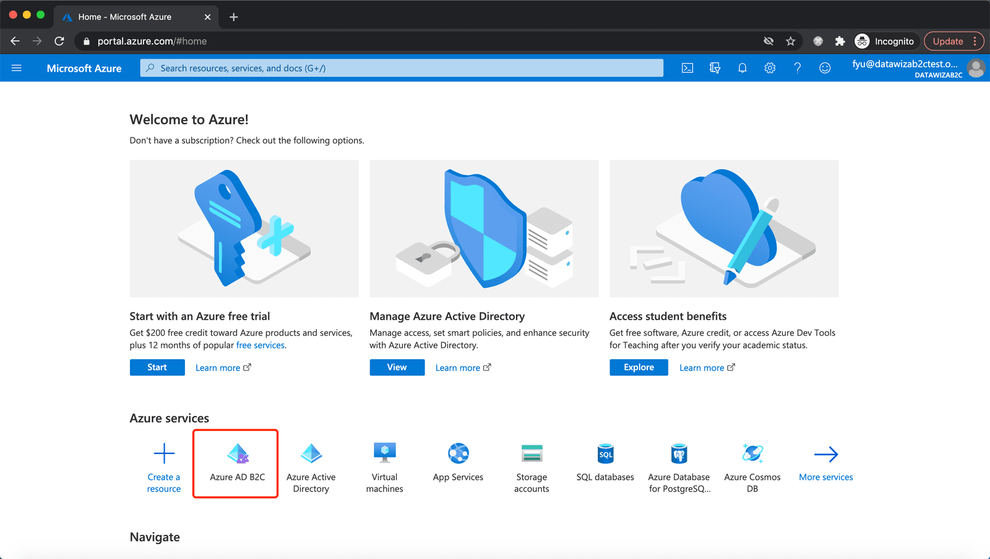
Task: Open the help question mark
Action: point(798,68)
